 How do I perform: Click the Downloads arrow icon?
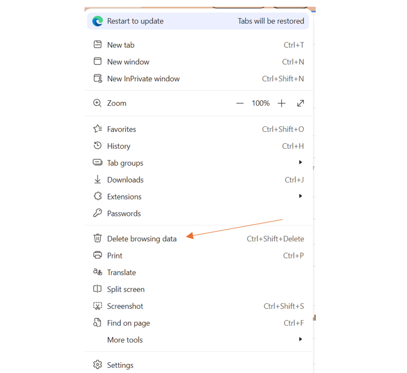[x=98, y=180]
